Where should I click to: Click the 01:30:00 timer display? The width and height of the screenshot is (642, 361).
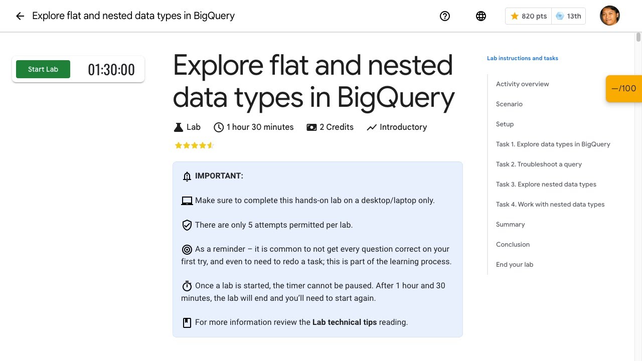click(x=111, y=70)
